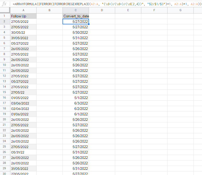202x175 pixels.
Task: Click cell A5 with 31/05/2022
Action: (x=23, y=38)
